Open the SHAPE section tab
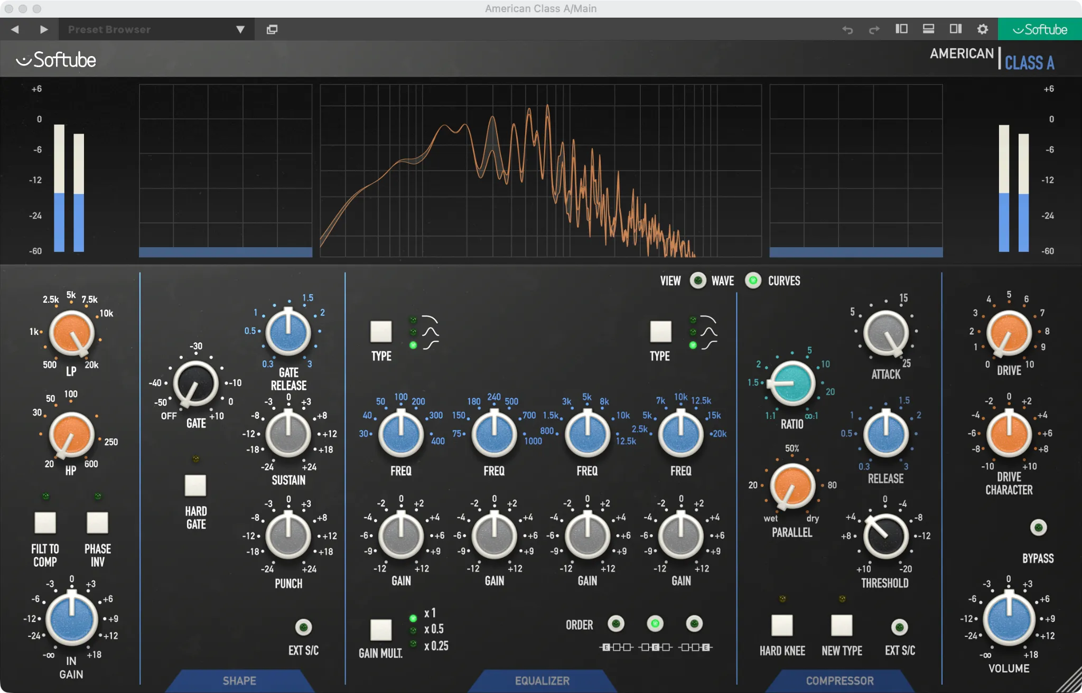 [239, 681]
